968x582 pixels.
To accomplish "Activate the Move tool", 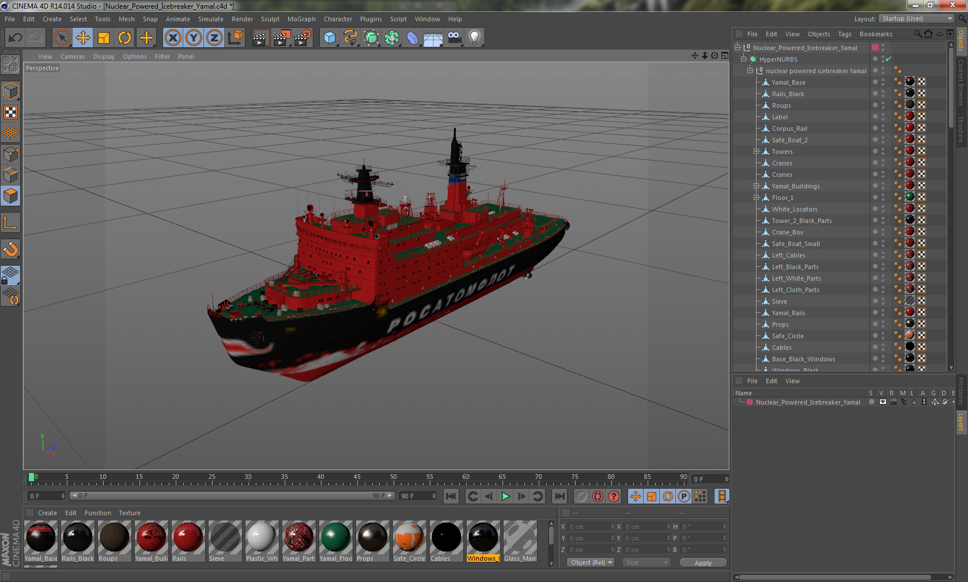I will [x=83, y=38].
